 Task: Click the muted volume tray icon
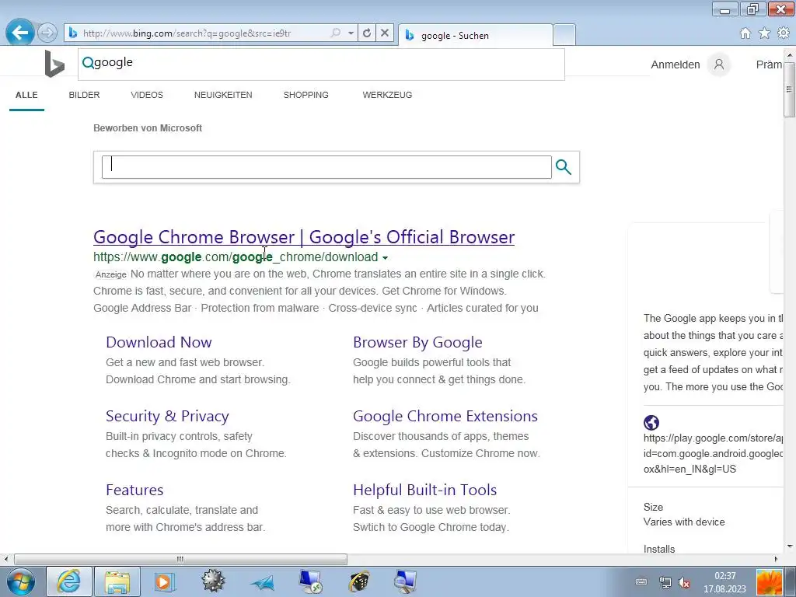[684, 582]
